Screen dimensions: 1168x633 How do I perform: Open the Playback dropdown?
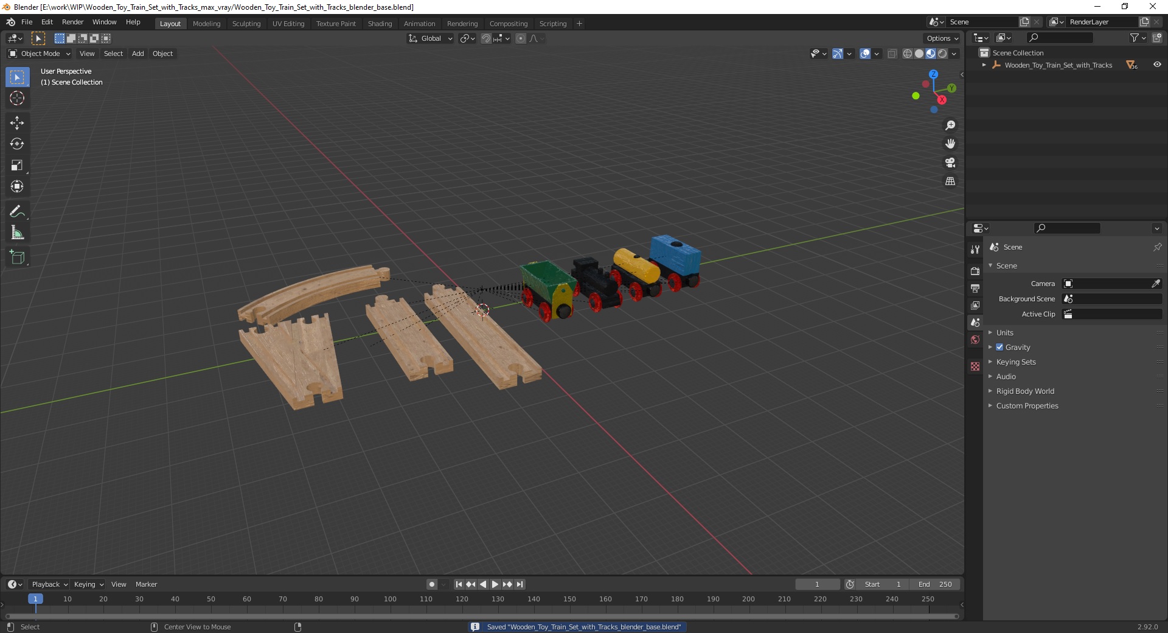click(49, 584)
